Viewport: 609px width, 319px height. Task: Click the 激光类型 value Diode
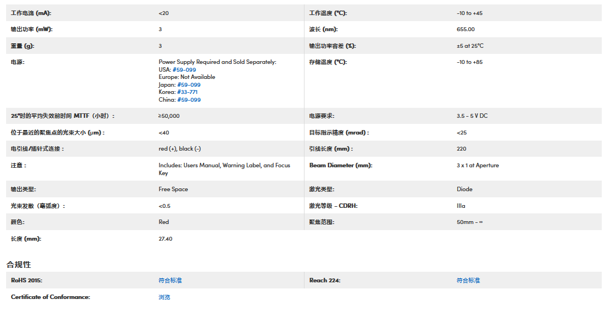tap(465, 190)
